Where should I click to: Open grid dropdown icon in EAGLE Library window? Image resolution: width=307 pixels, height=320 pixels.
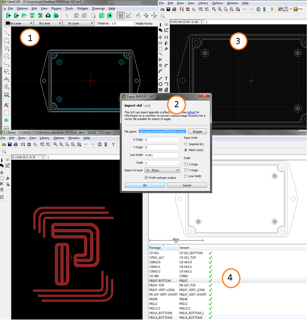[x=4, y=151]
